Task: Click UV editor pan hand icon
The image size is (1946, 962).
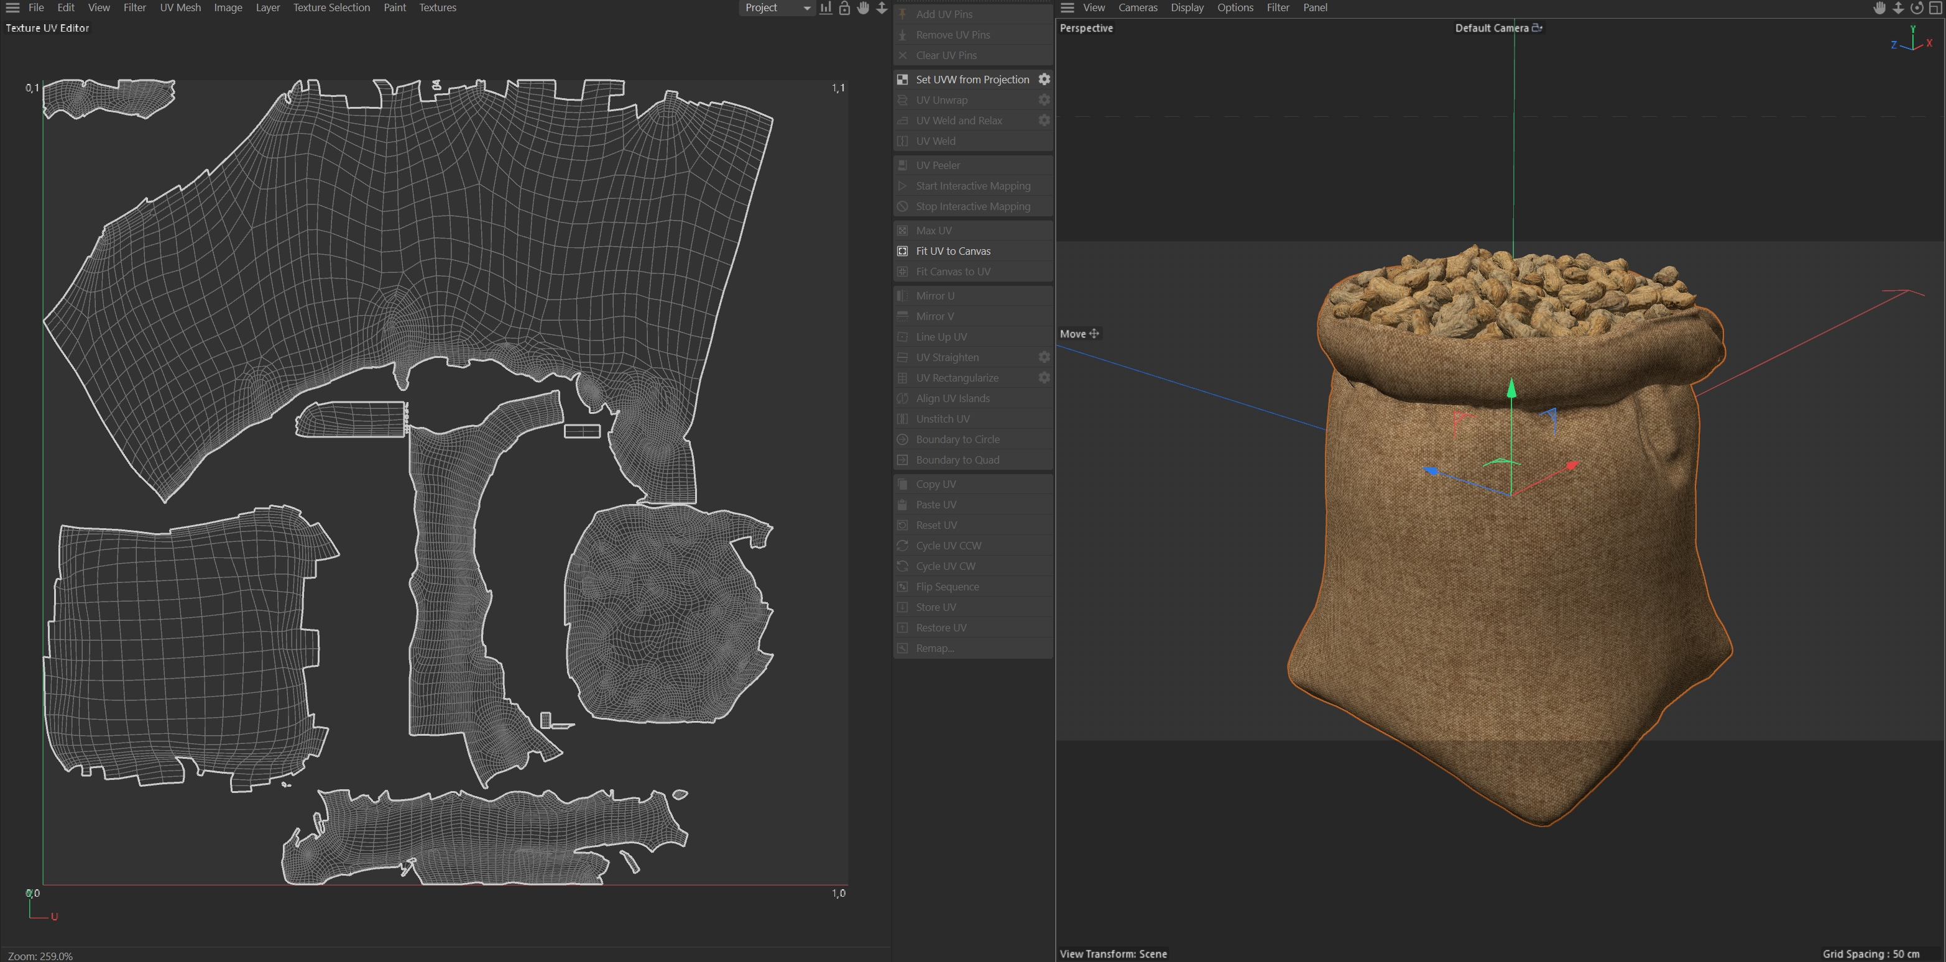Action: tap(864, 7)
